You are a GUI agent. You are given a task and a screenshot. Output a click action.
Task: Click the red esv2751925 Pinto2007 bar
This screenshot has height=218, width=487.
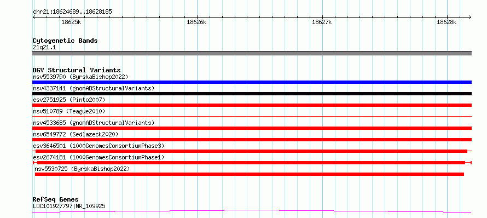252,105
